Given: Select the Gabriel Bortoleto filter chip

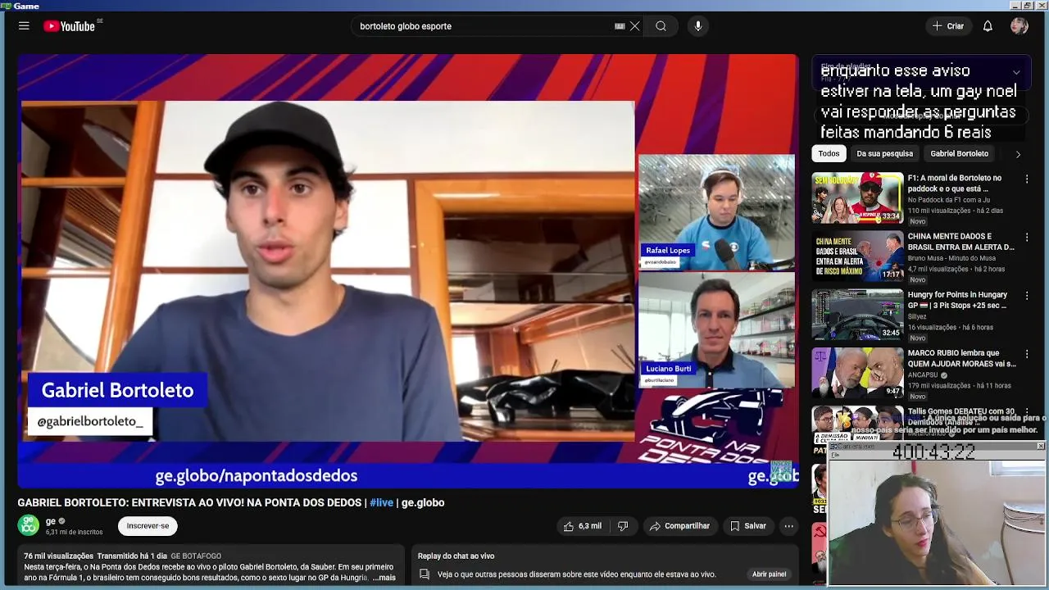Looking at the screenshot, I should coord(959,153).
